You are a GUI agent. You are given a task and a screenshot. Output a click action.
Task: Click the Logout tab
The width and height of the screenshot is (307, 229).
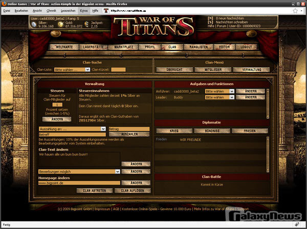coord(246,47)
